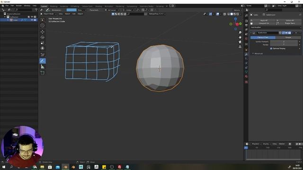
Task: Click the Toggle Stack button
Action: click(x=288, y=23)
